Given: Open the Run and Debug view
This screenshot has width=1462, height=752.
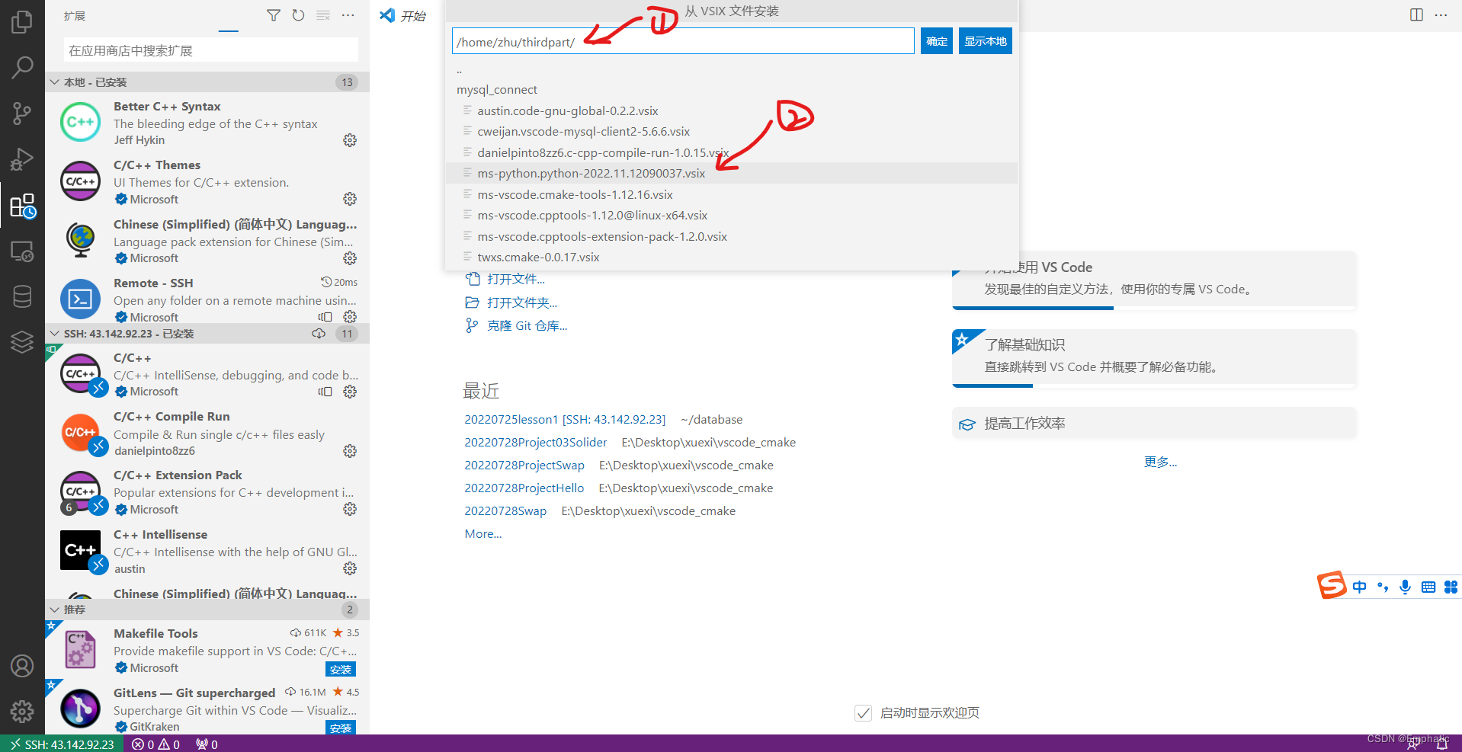Looking at the screenshot, I should click(x=22, y=159).
